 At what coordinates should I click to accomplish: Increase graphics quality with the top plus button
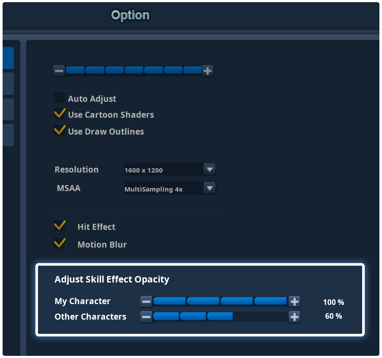coord(208,71)
